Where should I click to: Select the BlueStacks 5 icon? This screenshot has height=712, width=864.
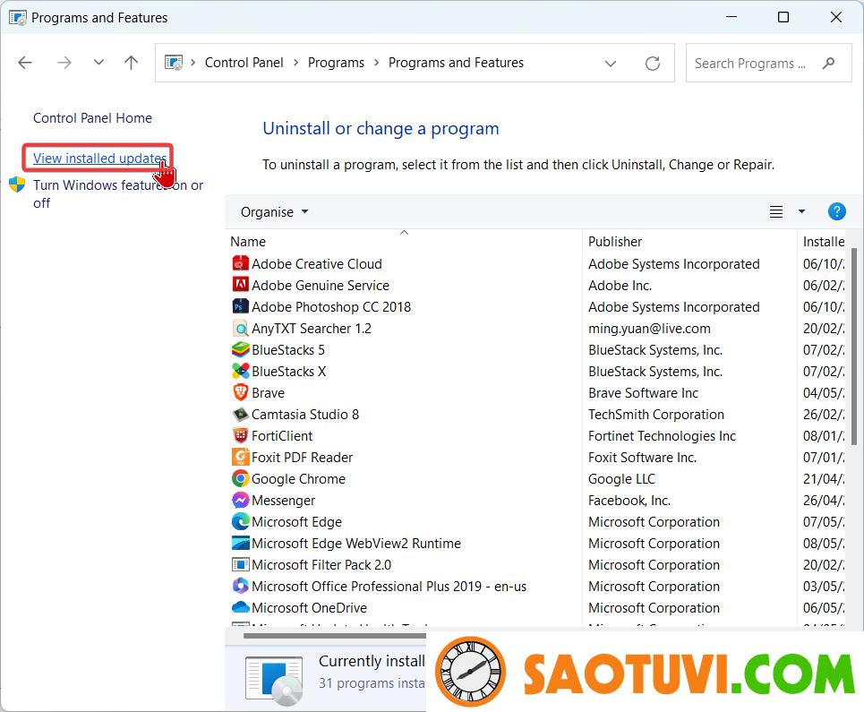click(x=240, y=350)
